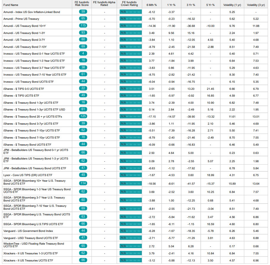Click the FE fundinfo Alpha Rated header

[x=104, y=4]
